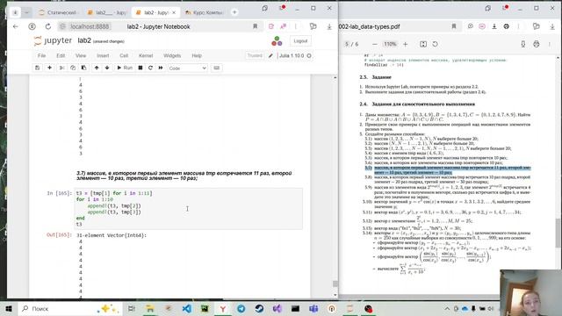The width and height of the screenshot is (562, 316).
Task: Click the 110% zoom field in PDF viewer
Action: pyautogui.click(x=390, y=44)
